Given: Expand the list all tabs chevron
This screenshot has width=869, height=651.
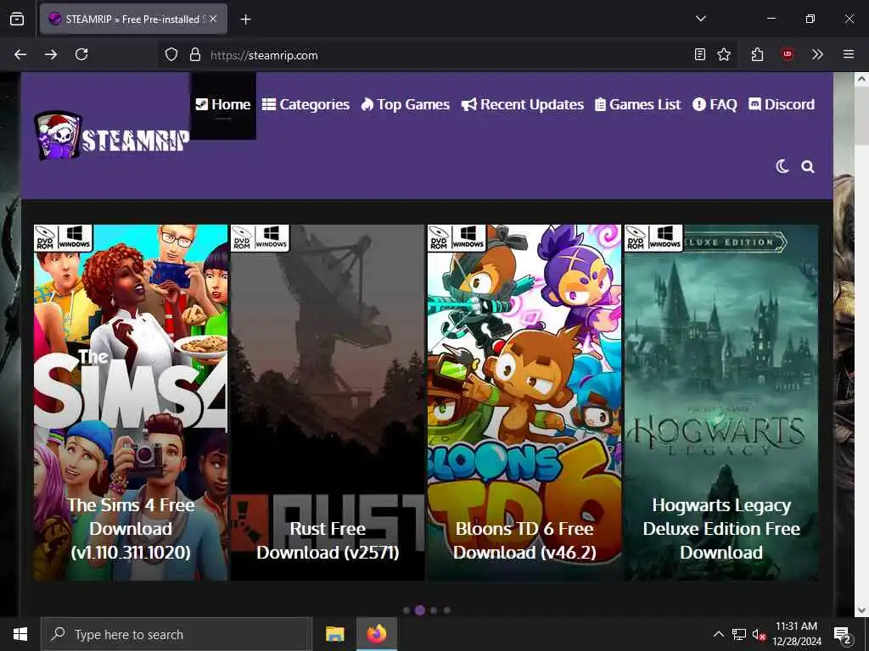Looking at the screenshot, I should [700, 19].
